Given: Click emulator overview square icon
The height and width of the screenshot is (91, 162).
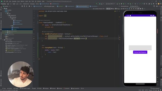Looking at the screenshot, I should (136, 9).
